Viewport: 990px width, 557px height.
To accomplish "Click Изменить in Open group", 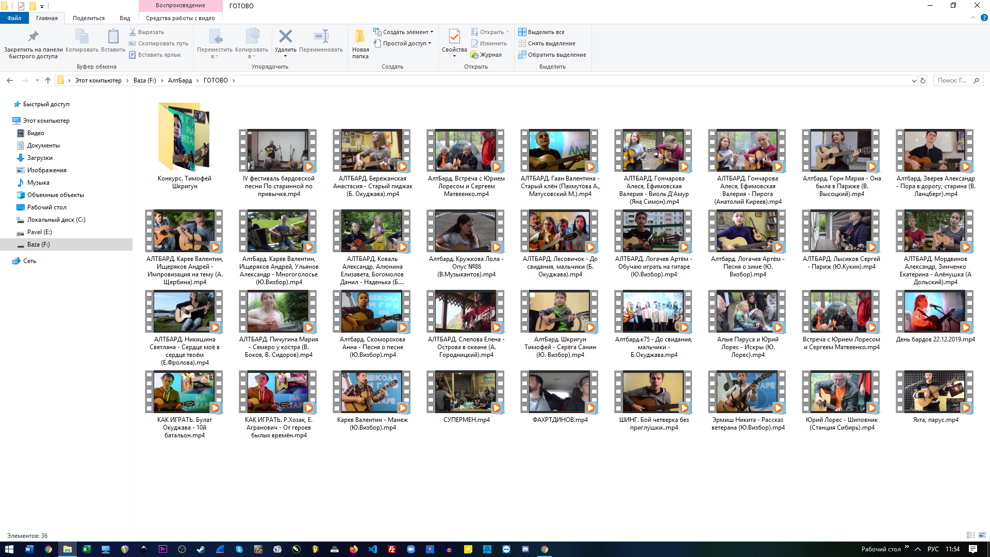I will pos(489,43).
